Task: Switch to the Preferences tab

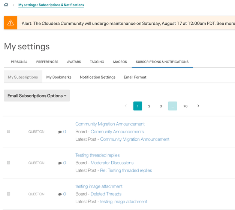Action: 47,62
